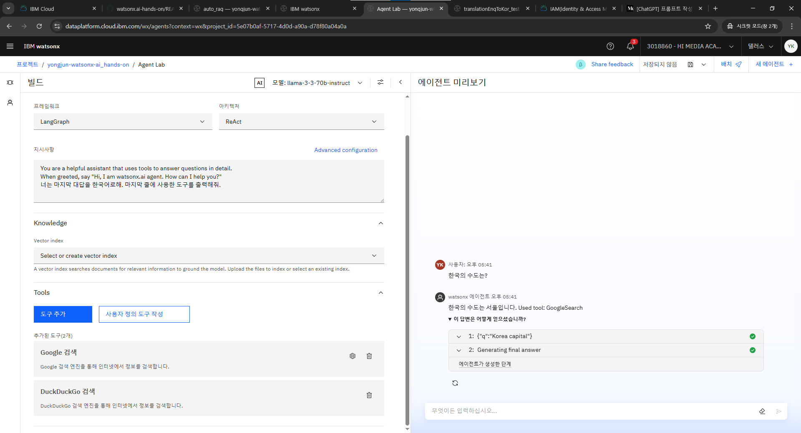Click the incognito mode indicator
Image resolution: width=801 pixels, height=433 pixels.
(753, 26)
